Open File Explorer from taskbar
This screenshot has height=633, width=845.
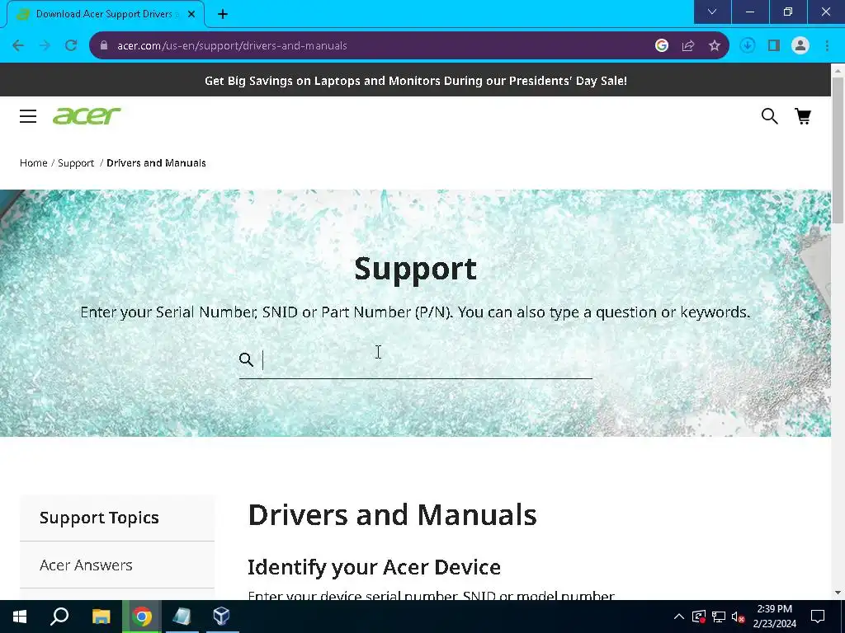[101, 617]
